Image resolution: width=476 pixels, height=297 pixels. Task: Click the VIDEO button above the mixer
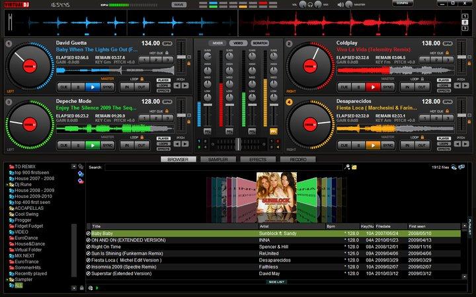tap(239, 43)
